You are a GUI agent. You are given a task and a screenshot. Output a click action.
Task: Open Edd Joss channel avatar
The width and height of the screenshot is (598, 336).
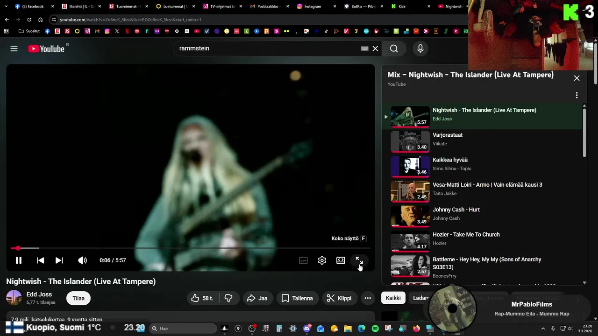14,298
